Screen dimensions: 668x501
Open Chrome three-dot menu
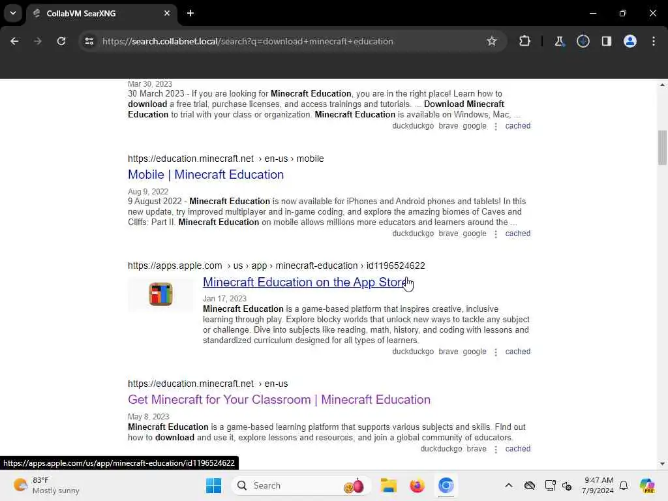[x=654, y=41]
